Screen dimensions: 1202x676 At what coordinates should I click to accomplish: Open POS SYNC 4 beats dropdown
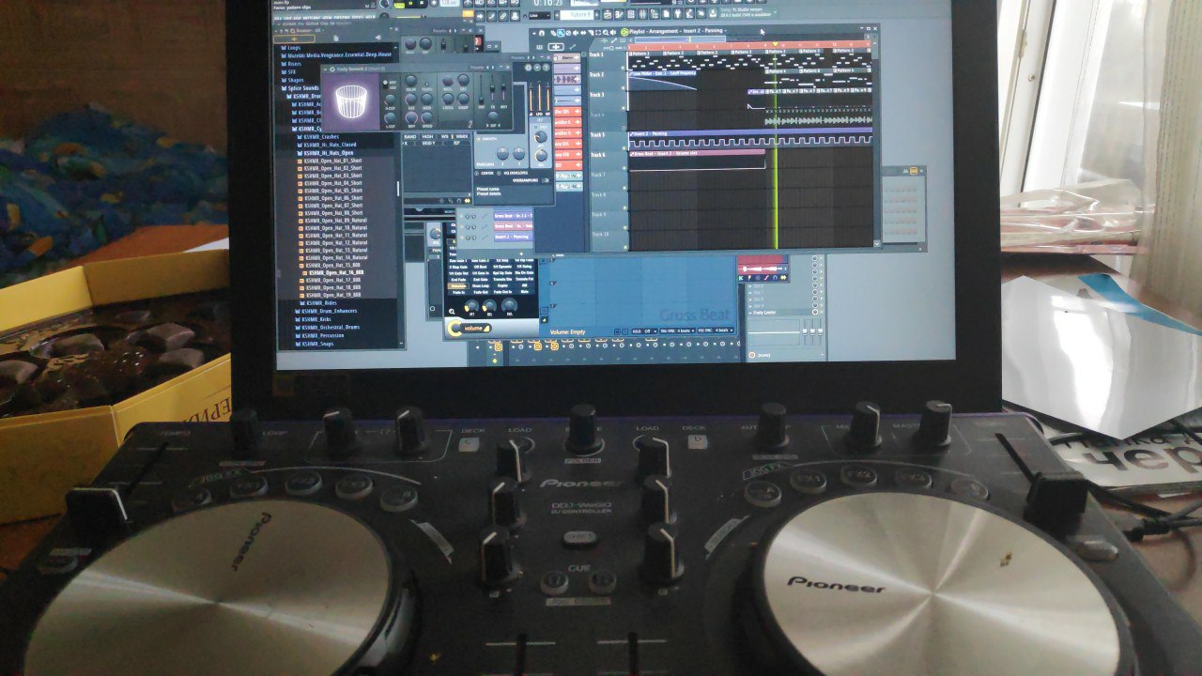click(716, 330)
